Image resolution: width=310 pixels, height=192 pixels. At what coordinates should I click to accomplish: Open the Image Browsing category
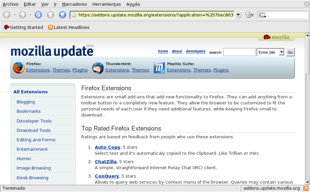coord(34,168)
